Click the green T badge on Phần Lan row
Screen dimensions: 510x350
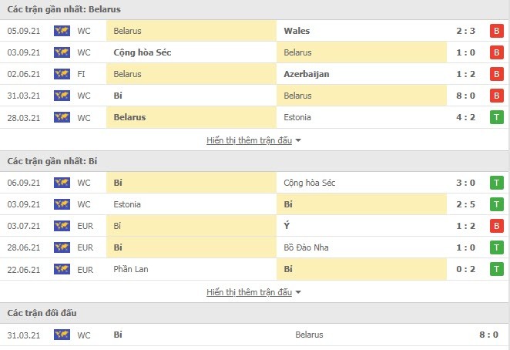click(496, 269)
